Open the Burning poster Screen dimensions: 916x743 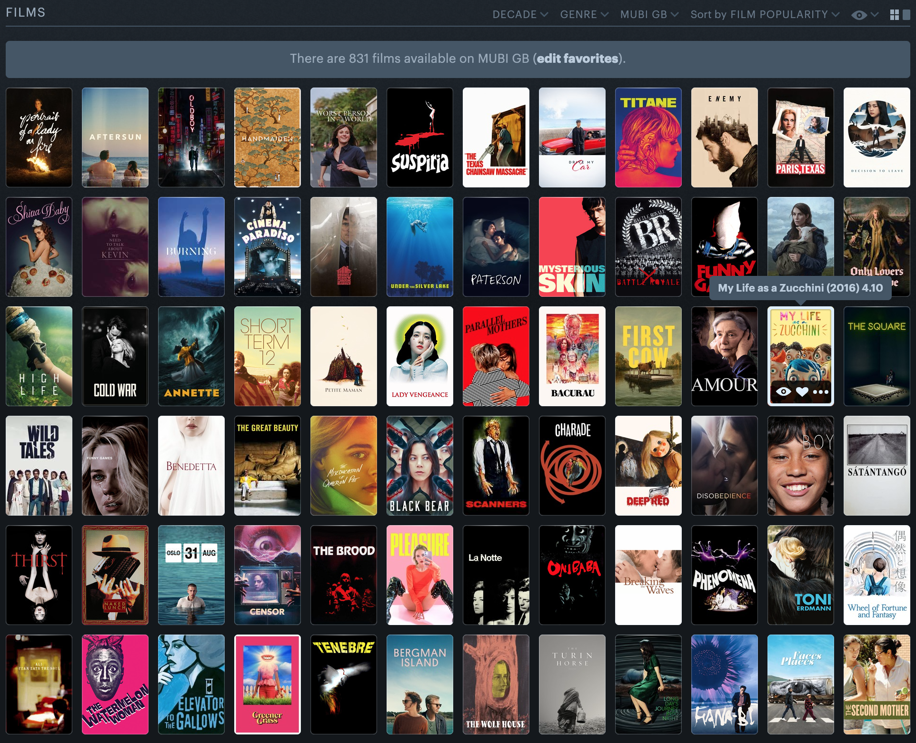coord(191,247)
